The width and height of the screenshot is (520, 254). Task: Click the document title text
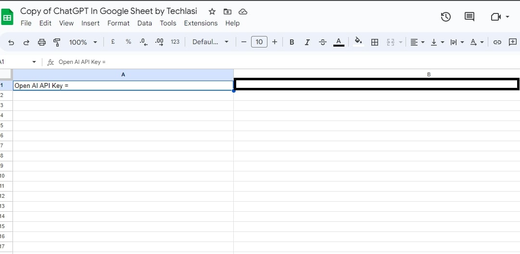tap(109, 11)
